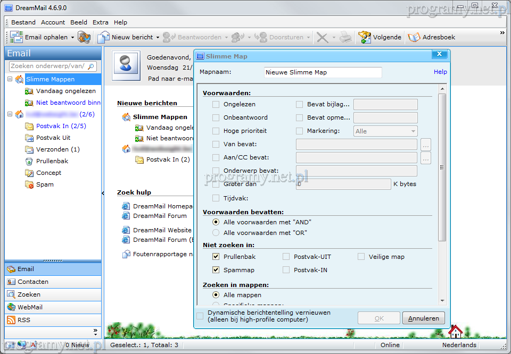Expand the Nieuw bericht dropdown arrow
511x354 pixels.
pos(158,38)
